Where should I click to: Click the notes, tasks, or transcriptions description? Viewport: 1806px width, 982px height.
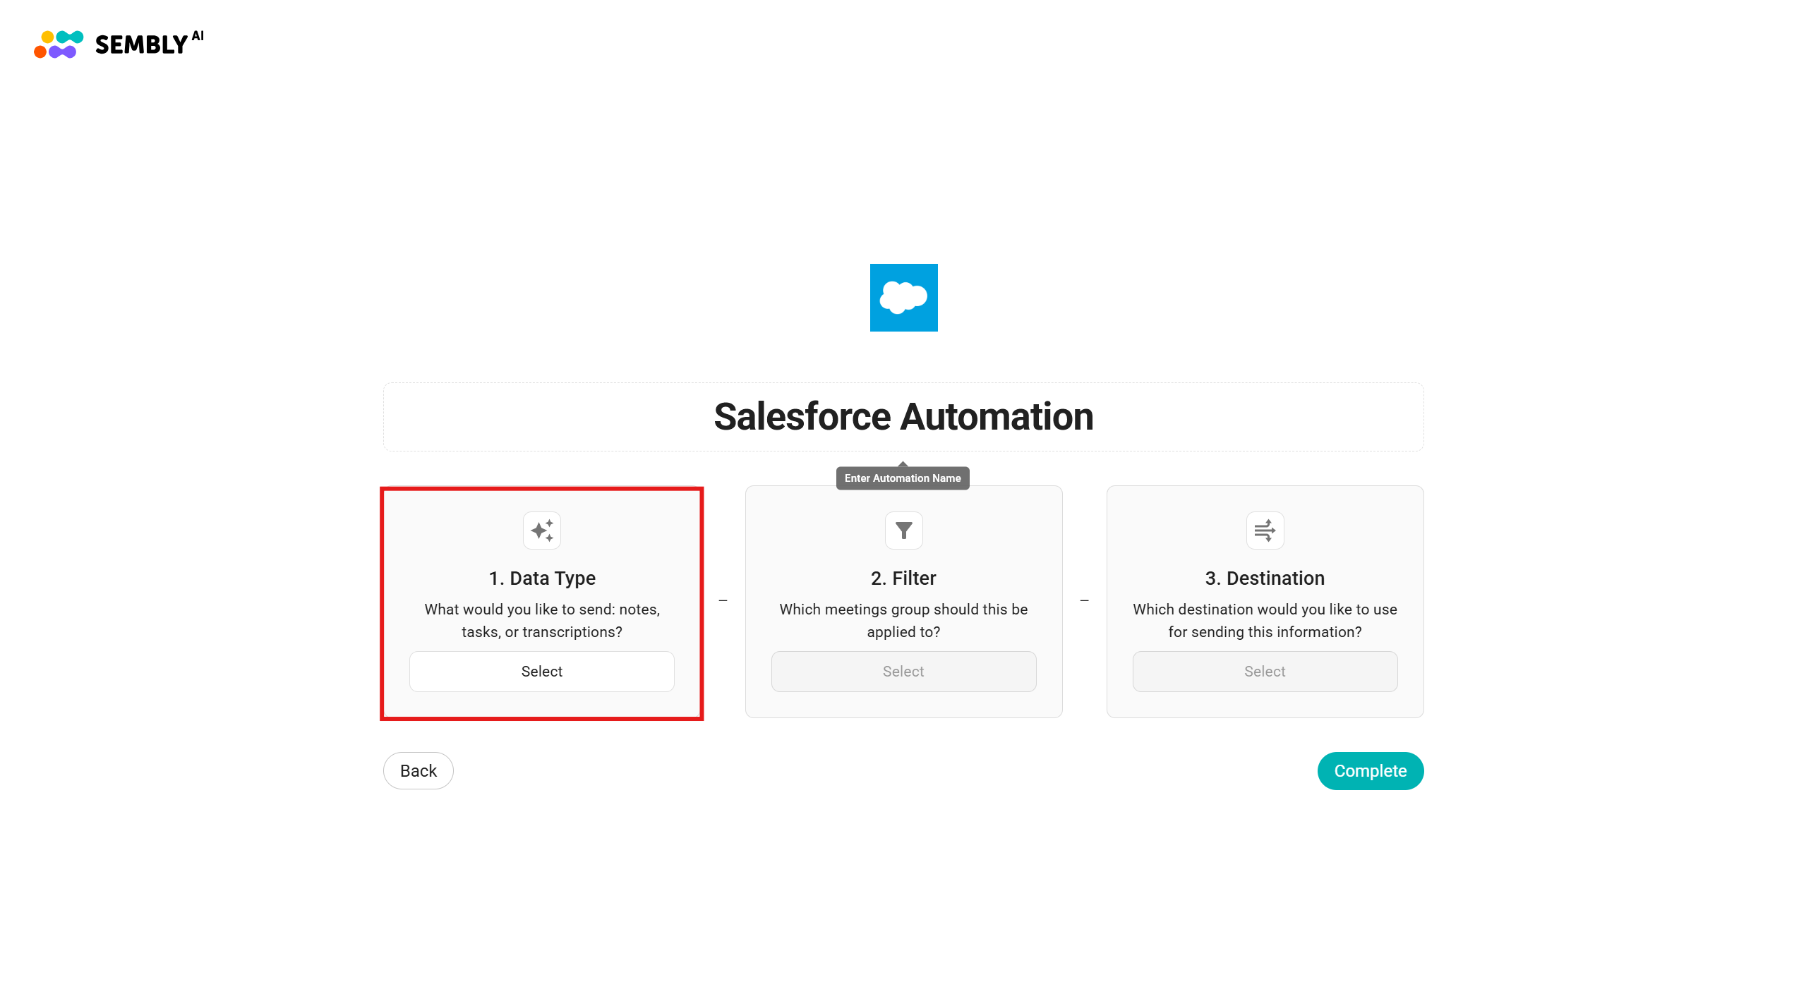[541, 621]
